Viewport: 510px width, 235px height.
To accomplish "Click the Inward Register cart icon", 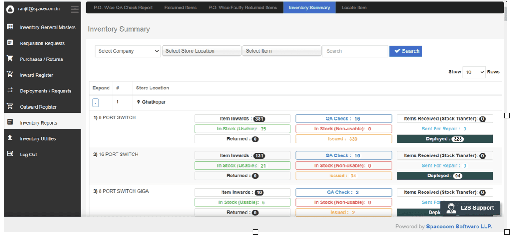I will [x=10, y=75].
